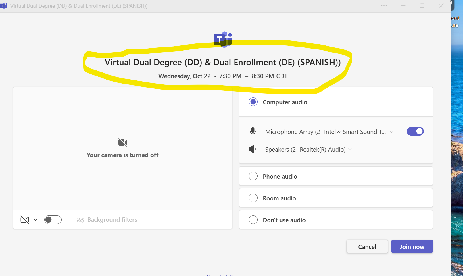Open the three-dot more options menu
This screenshot has width=463, height=276.
(x=384, y=6)
